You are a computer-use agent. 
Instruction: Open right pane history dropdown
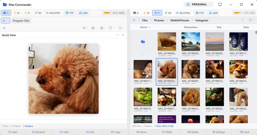[x=251, y=20]
